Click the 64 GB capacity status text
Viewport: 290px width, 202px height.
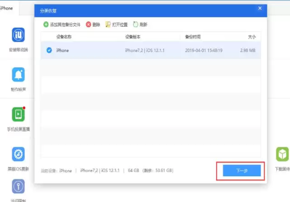133,171
